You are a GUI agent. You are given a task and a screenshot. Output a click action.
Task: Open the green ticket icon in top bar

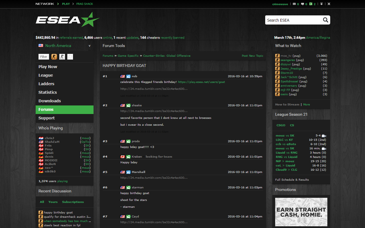[x=311, y=4]
